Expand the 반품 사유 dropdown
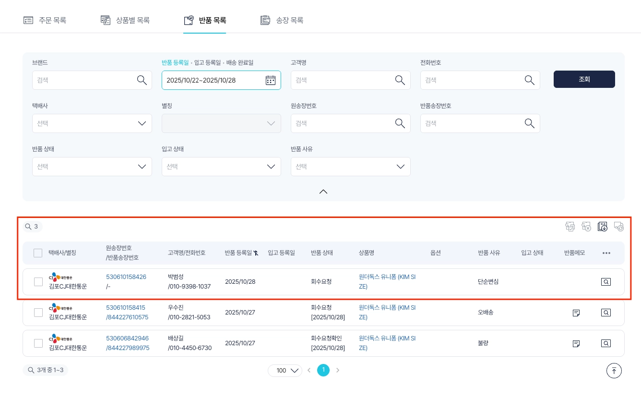641x399 pixels. [350, 167]
